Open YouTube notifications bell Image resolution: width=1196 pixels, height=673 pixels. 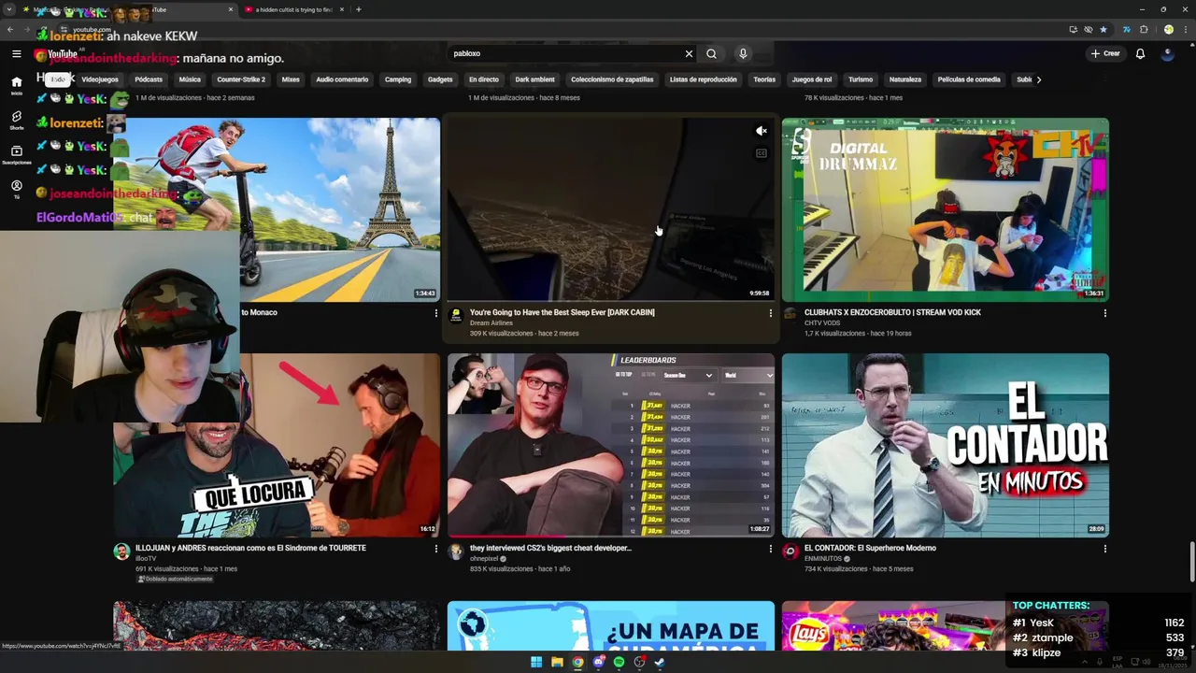coord(1140,53)
